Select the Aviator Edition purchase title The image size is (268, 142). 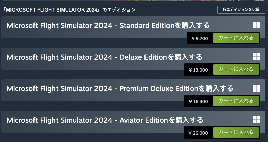[x=105, y=120]
